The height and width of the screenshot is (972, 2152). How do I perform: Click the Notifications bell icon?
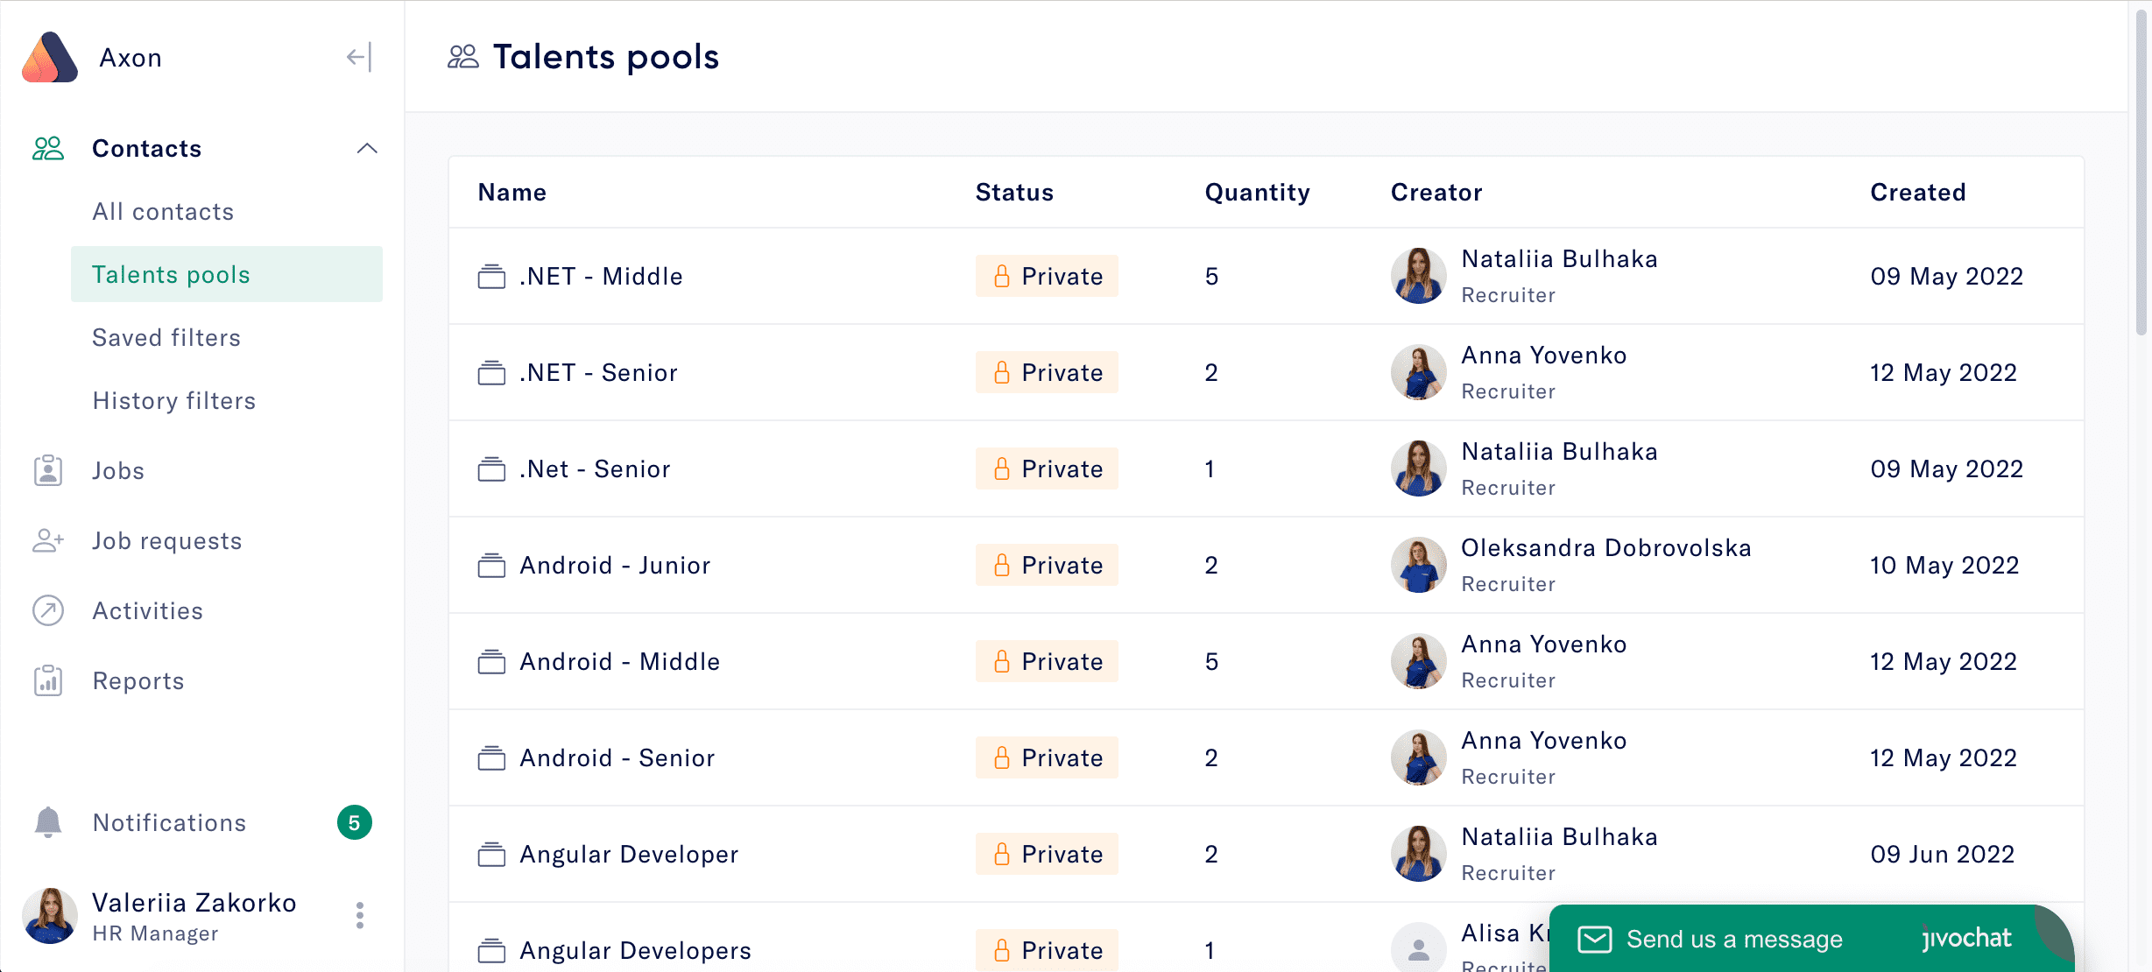(48, 822)
